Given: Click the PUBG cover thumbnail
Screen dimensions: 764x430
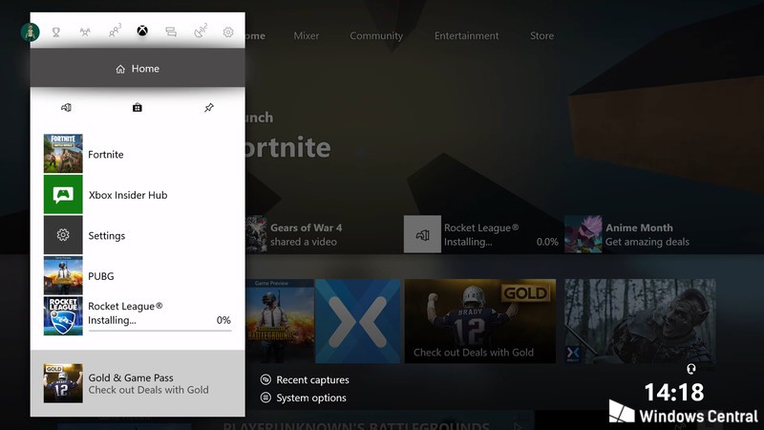Looking at the screenshot, I should point(63,275).
